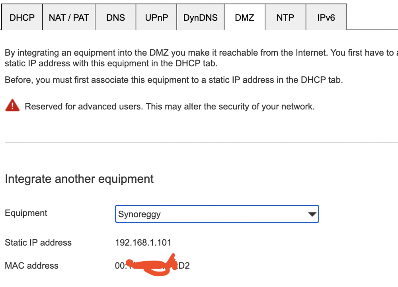Open the DynDNS tab

click(201, 17)
